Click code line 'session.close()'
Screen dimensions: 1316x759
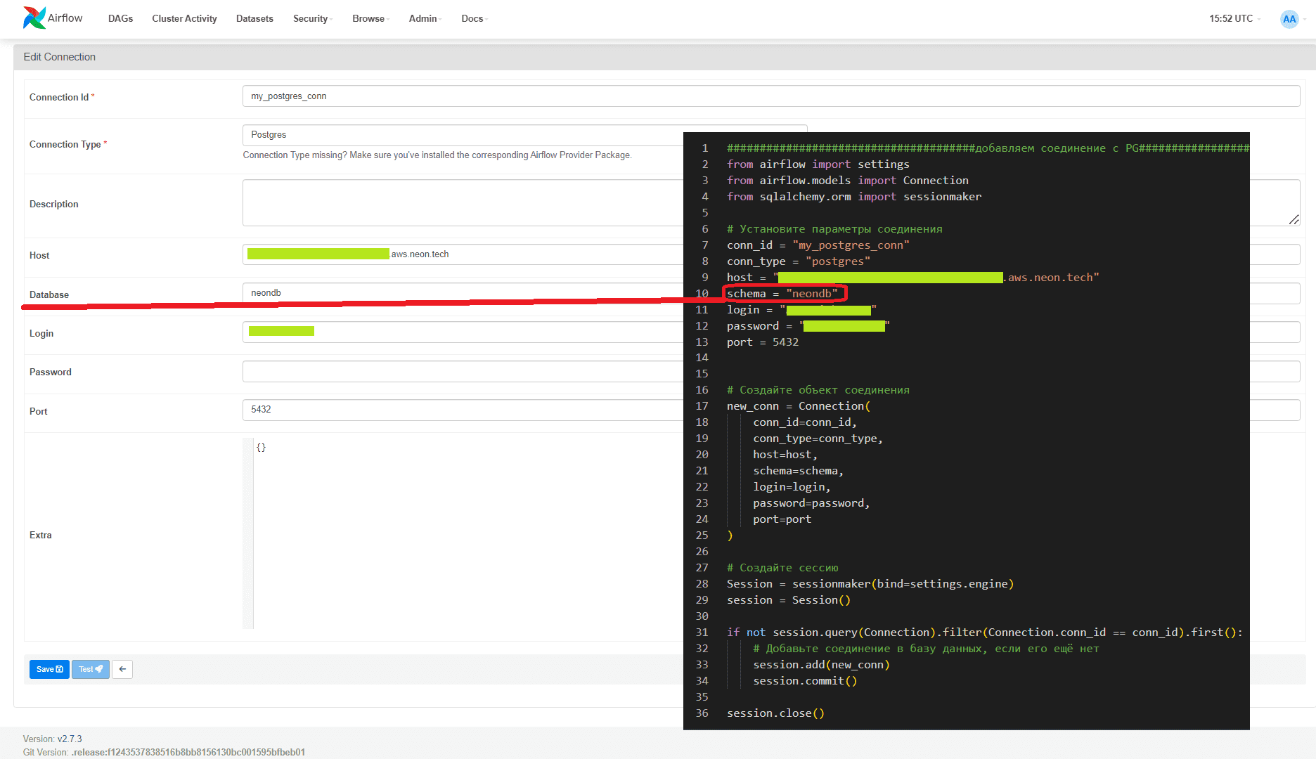775,713
